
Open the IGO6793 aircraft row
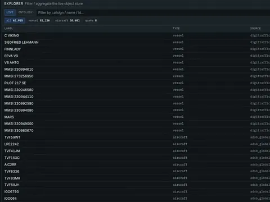137,192
